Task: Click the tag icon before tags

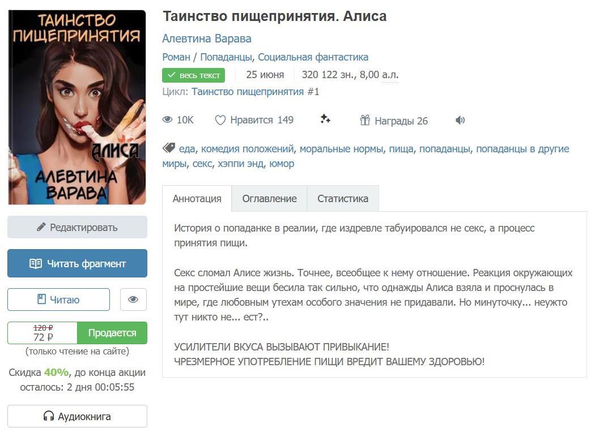Action: pos(169,148)
